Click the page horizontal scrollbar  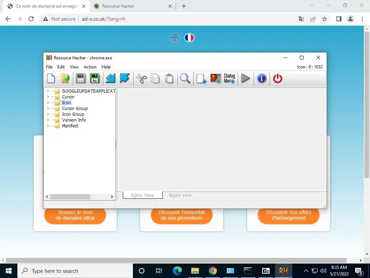pos(176,260)
